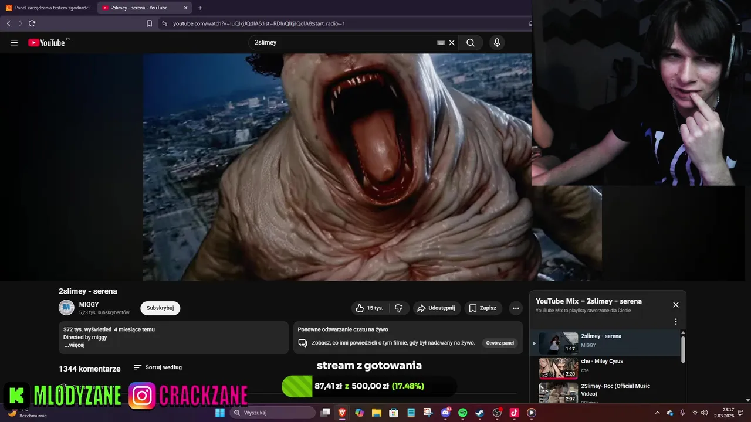Open the on-screen keyboard in search box
The height and width of the screenshot is (422, 751).
pos(441,42)
